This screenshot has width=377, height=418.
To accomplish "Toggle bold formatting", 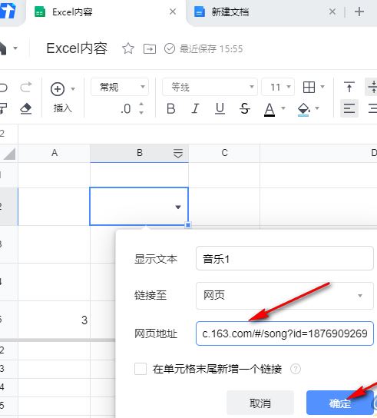I will pyautogui.click(x=170, y=109).
